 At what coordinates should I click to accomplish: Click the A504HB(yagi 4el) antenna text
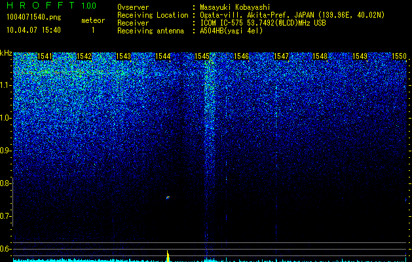tap(231, 31)
